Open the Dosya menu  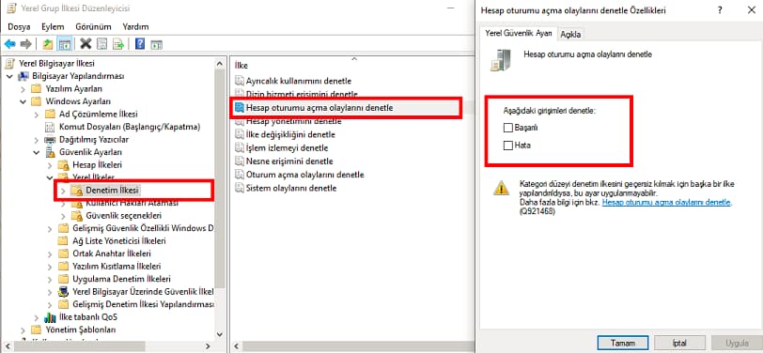[19, 26]
